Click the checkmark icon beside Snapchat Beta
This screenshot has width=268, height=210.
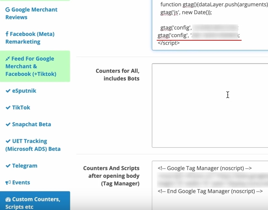tap(8, 124)
